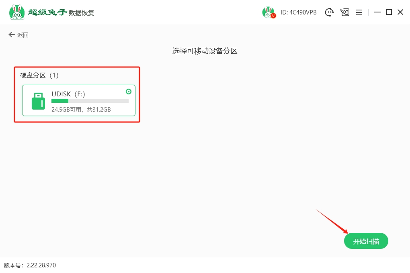Screen dimensions: 410x273
Task: Click the green USB drive icon
Action: pos(38,101)
